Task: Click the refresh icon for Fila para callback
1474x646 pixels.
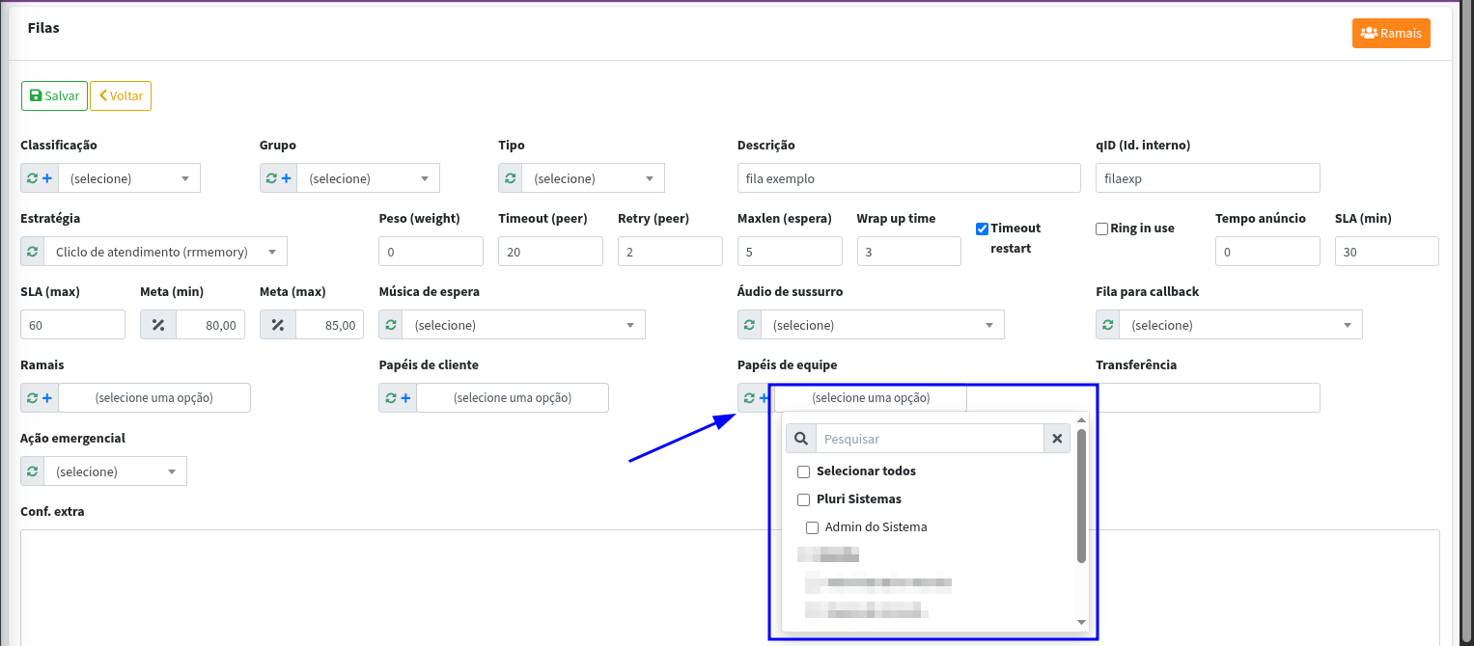Action: click(1108, 325)
